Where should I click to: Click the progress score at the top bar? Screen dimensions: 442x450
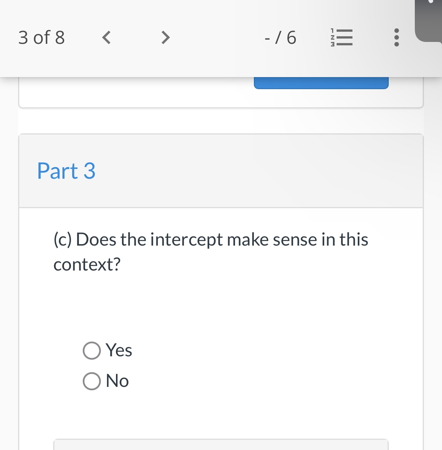coord(280,37)
